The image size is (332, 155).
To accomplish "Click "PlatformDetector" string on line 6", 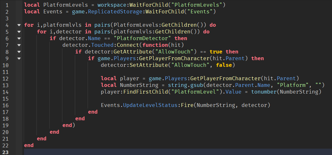I will pyautogui.click(x=142, y=38).
